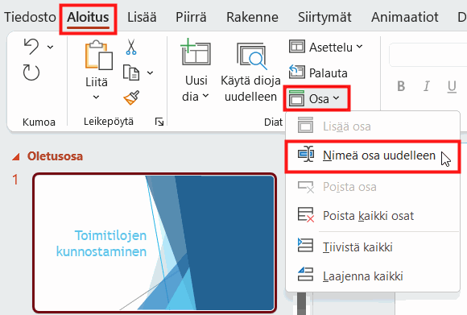Open the Copy options dropdown arrow
The image size is (467, 315).
[150, 73]
